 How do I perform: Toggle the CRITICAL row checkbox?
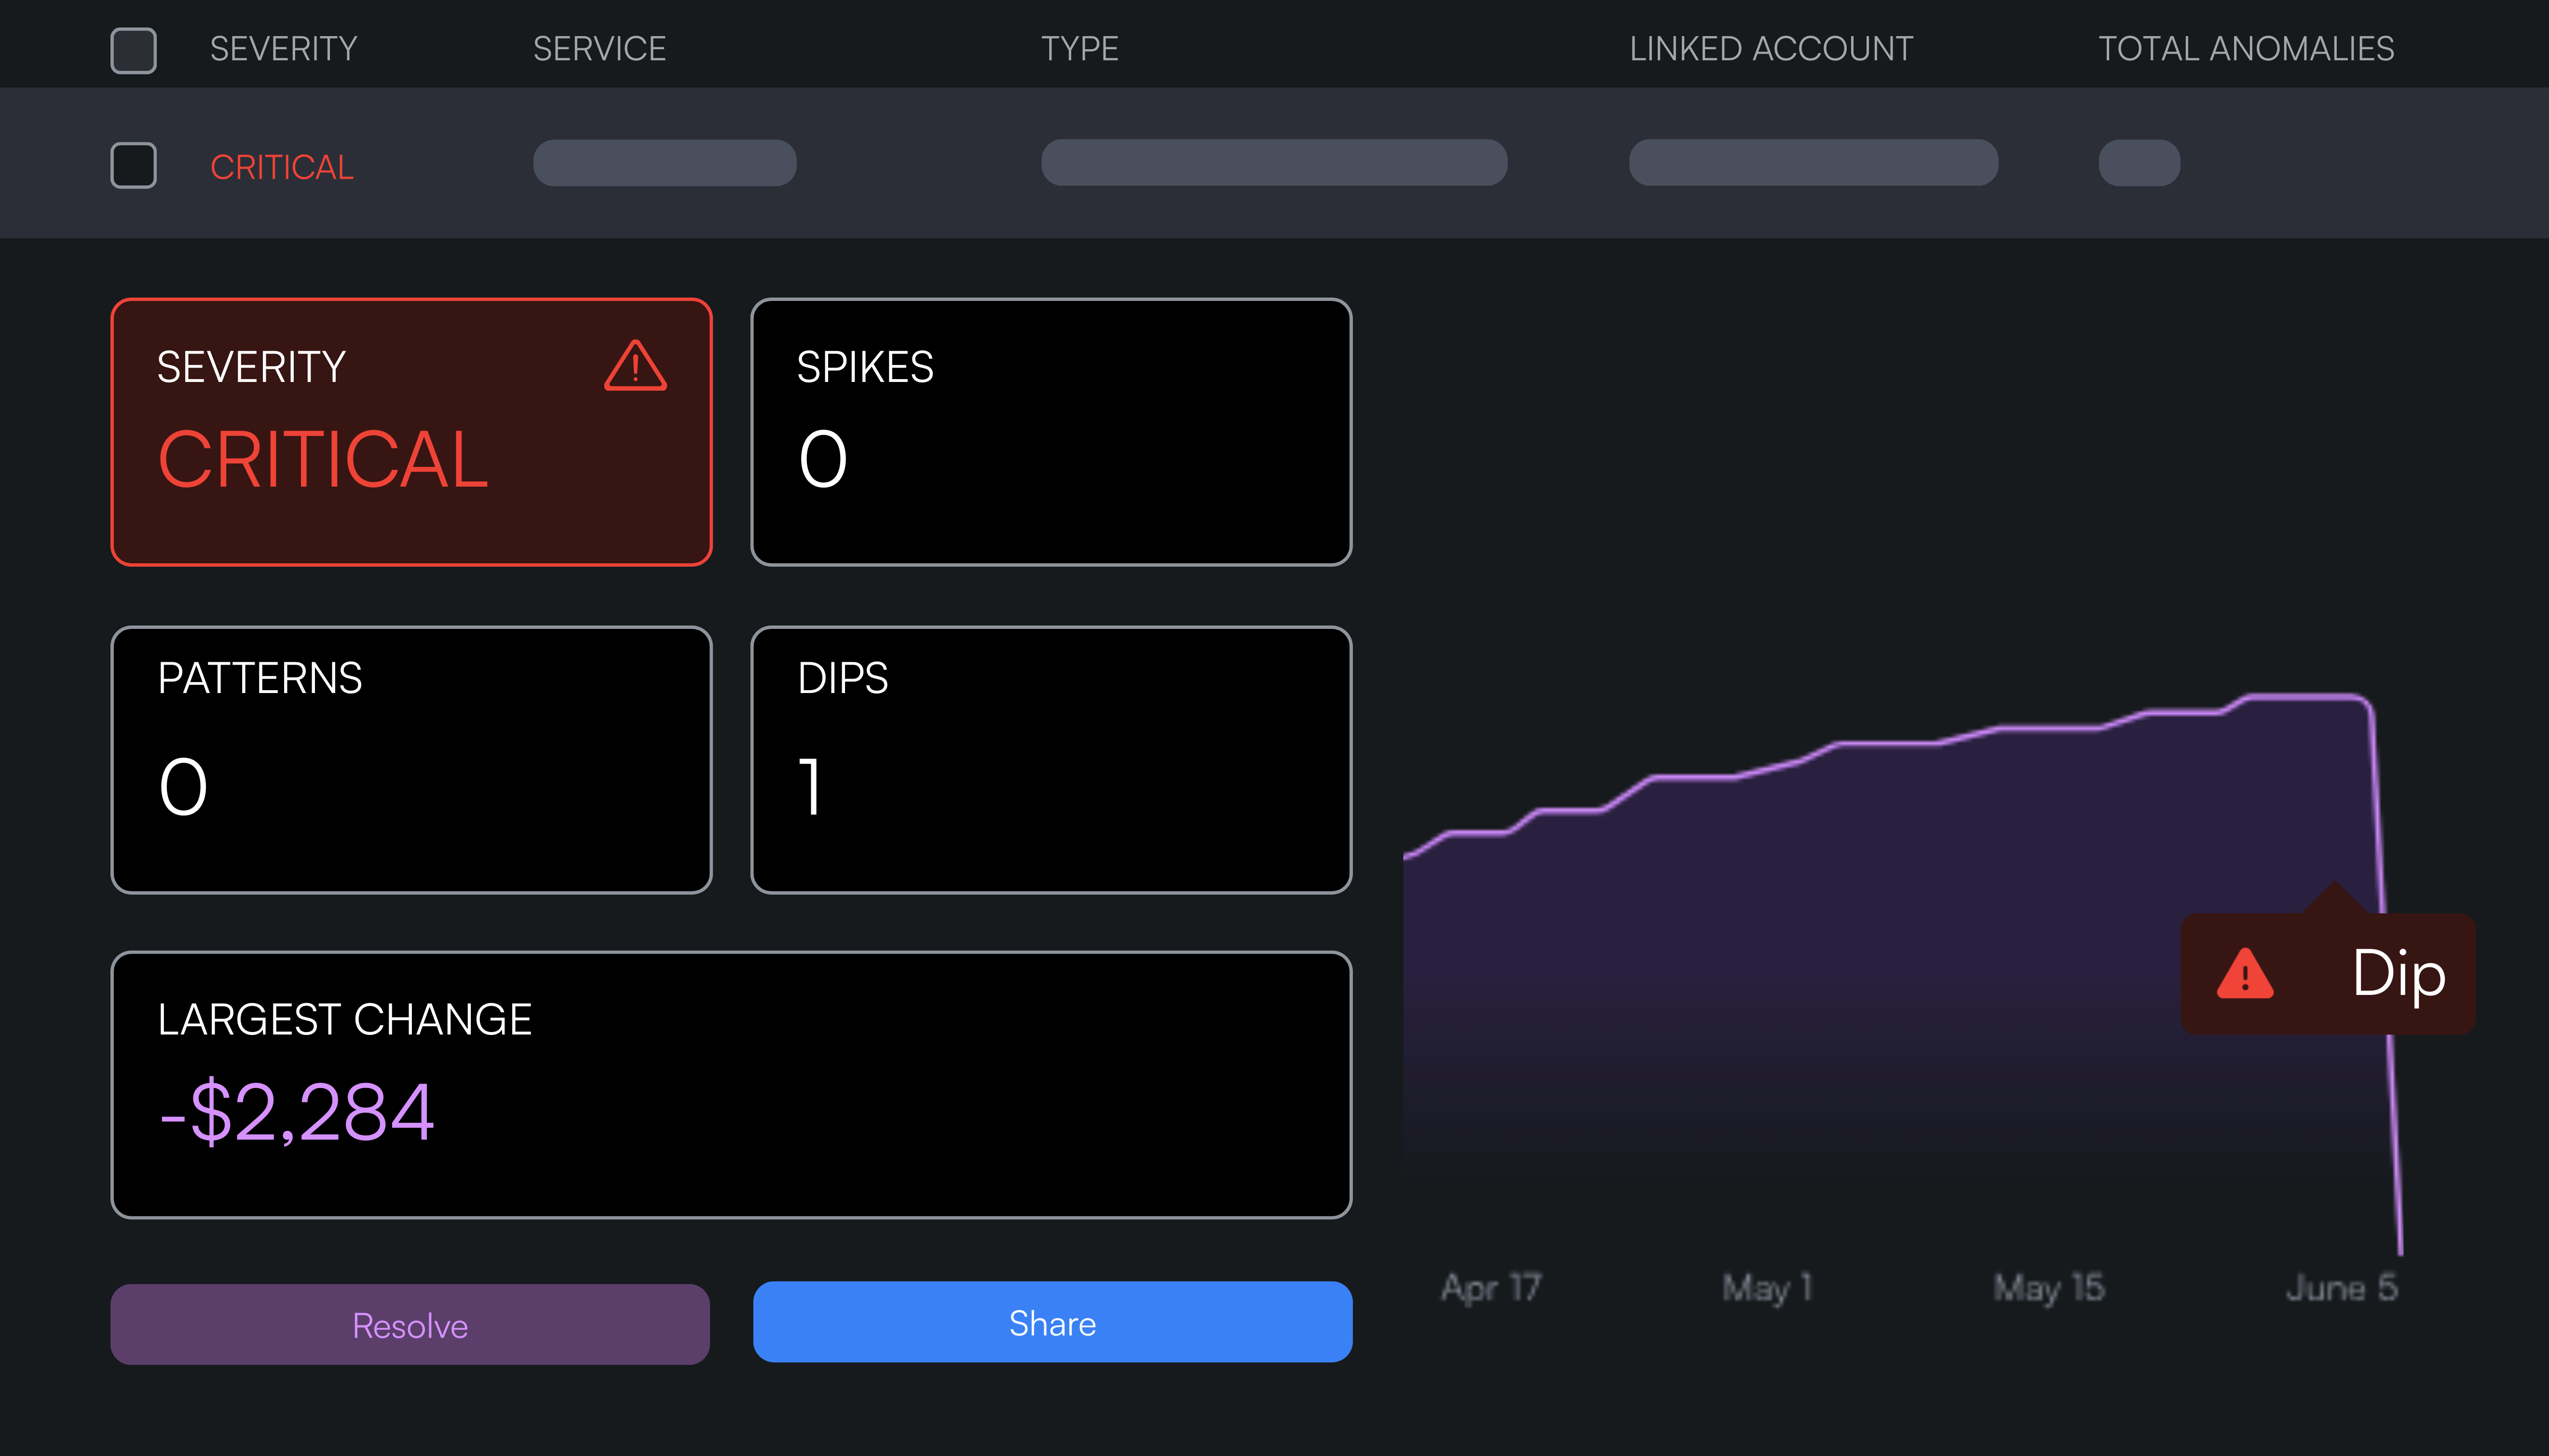133,165
